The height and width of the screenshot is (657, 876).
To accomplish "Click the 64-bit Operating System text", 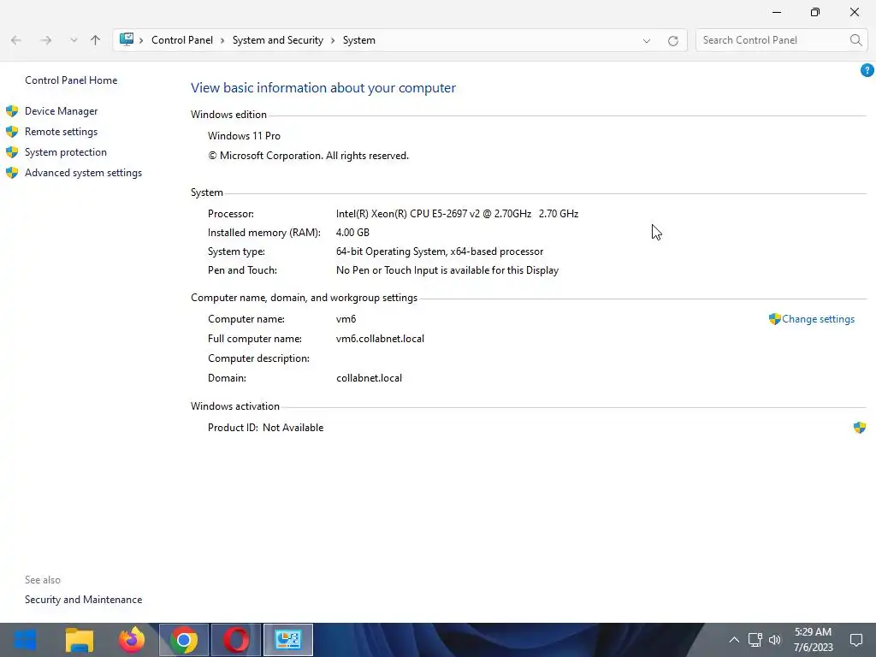I will pyautogui.click(x=440, y=252).
